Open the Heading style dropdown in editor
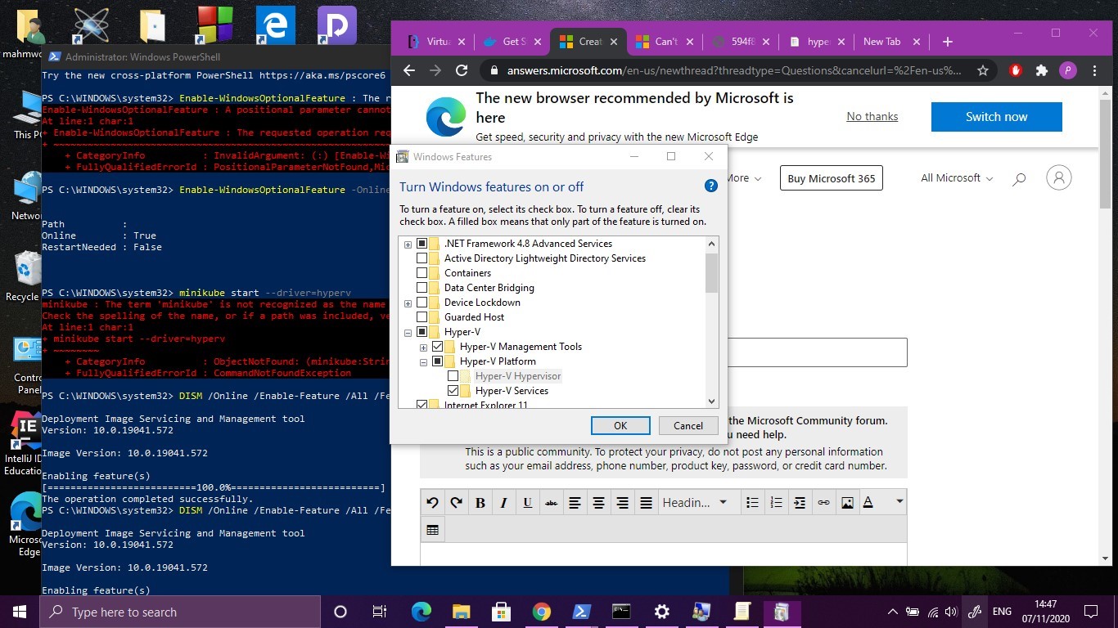 click(696, 503)
